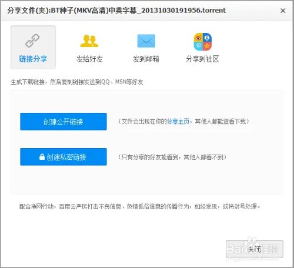Click the Qzone star tile in the community icon
This screenshot has height=268, width=294.
[x=208, y=46]
